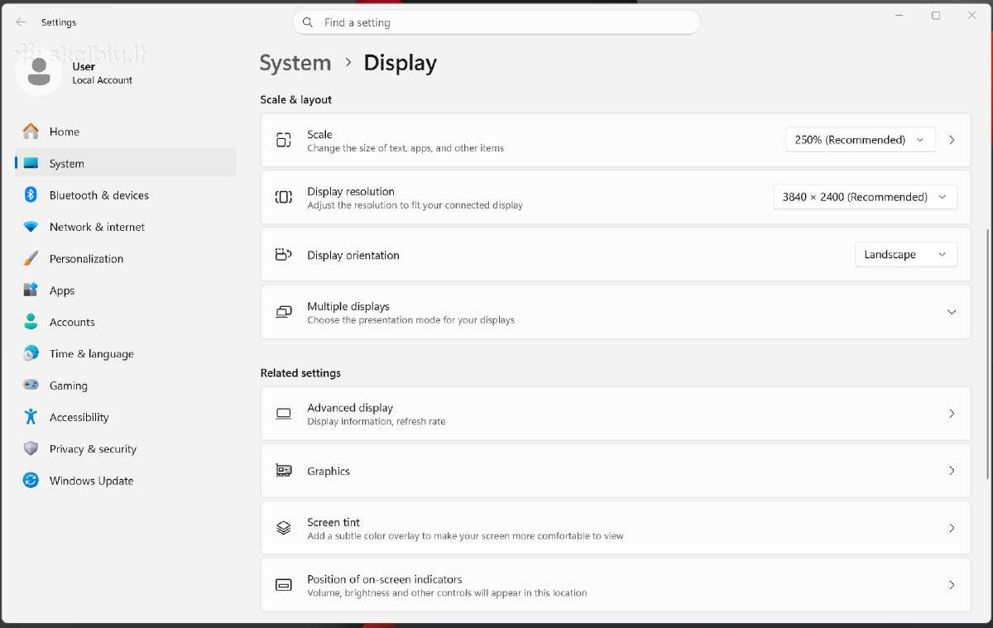Open the Gaming label in sidebar
The width and height of the screenshot is (993, 628).
click(x=69, y=386)
